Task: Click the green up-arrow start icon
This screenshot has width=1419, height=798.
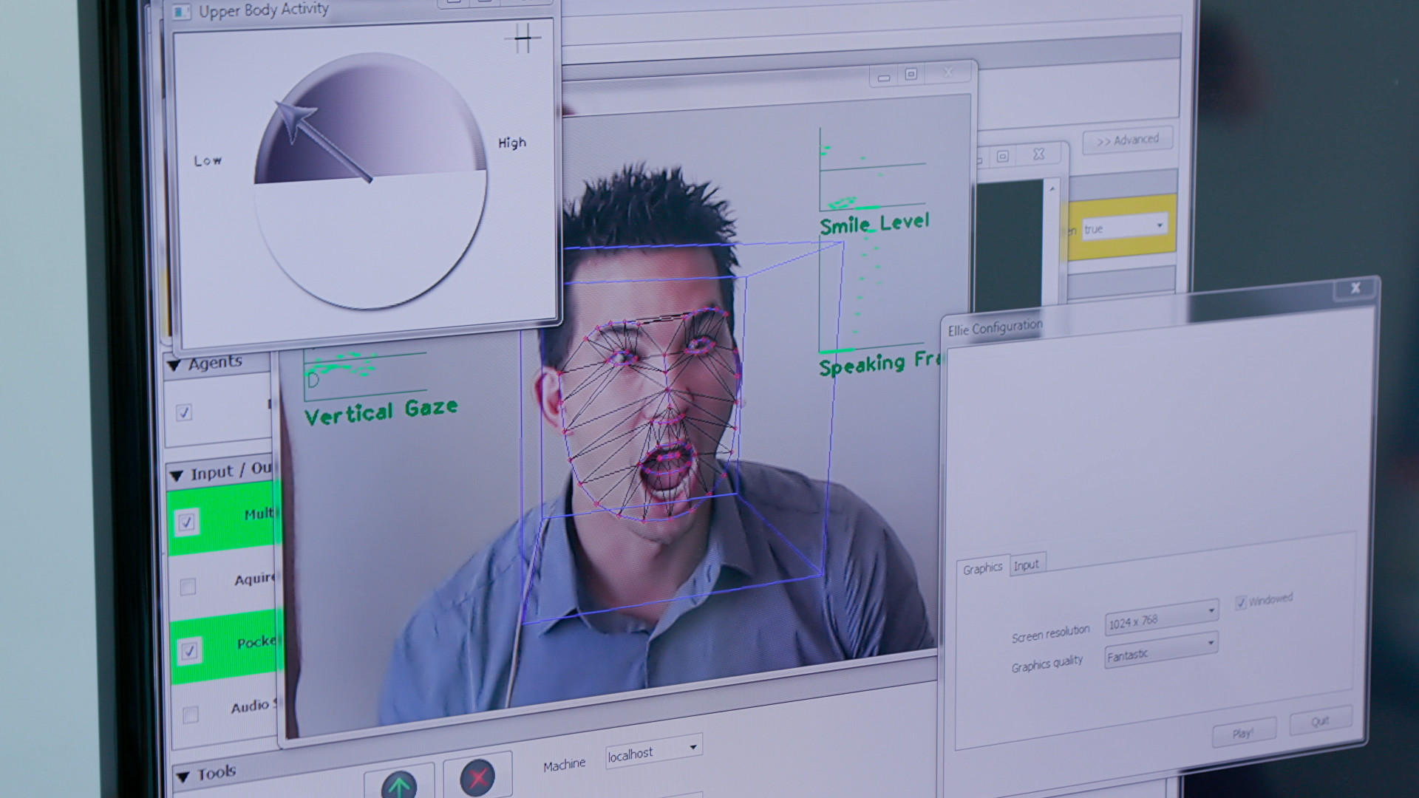Action: click(399, 784)
